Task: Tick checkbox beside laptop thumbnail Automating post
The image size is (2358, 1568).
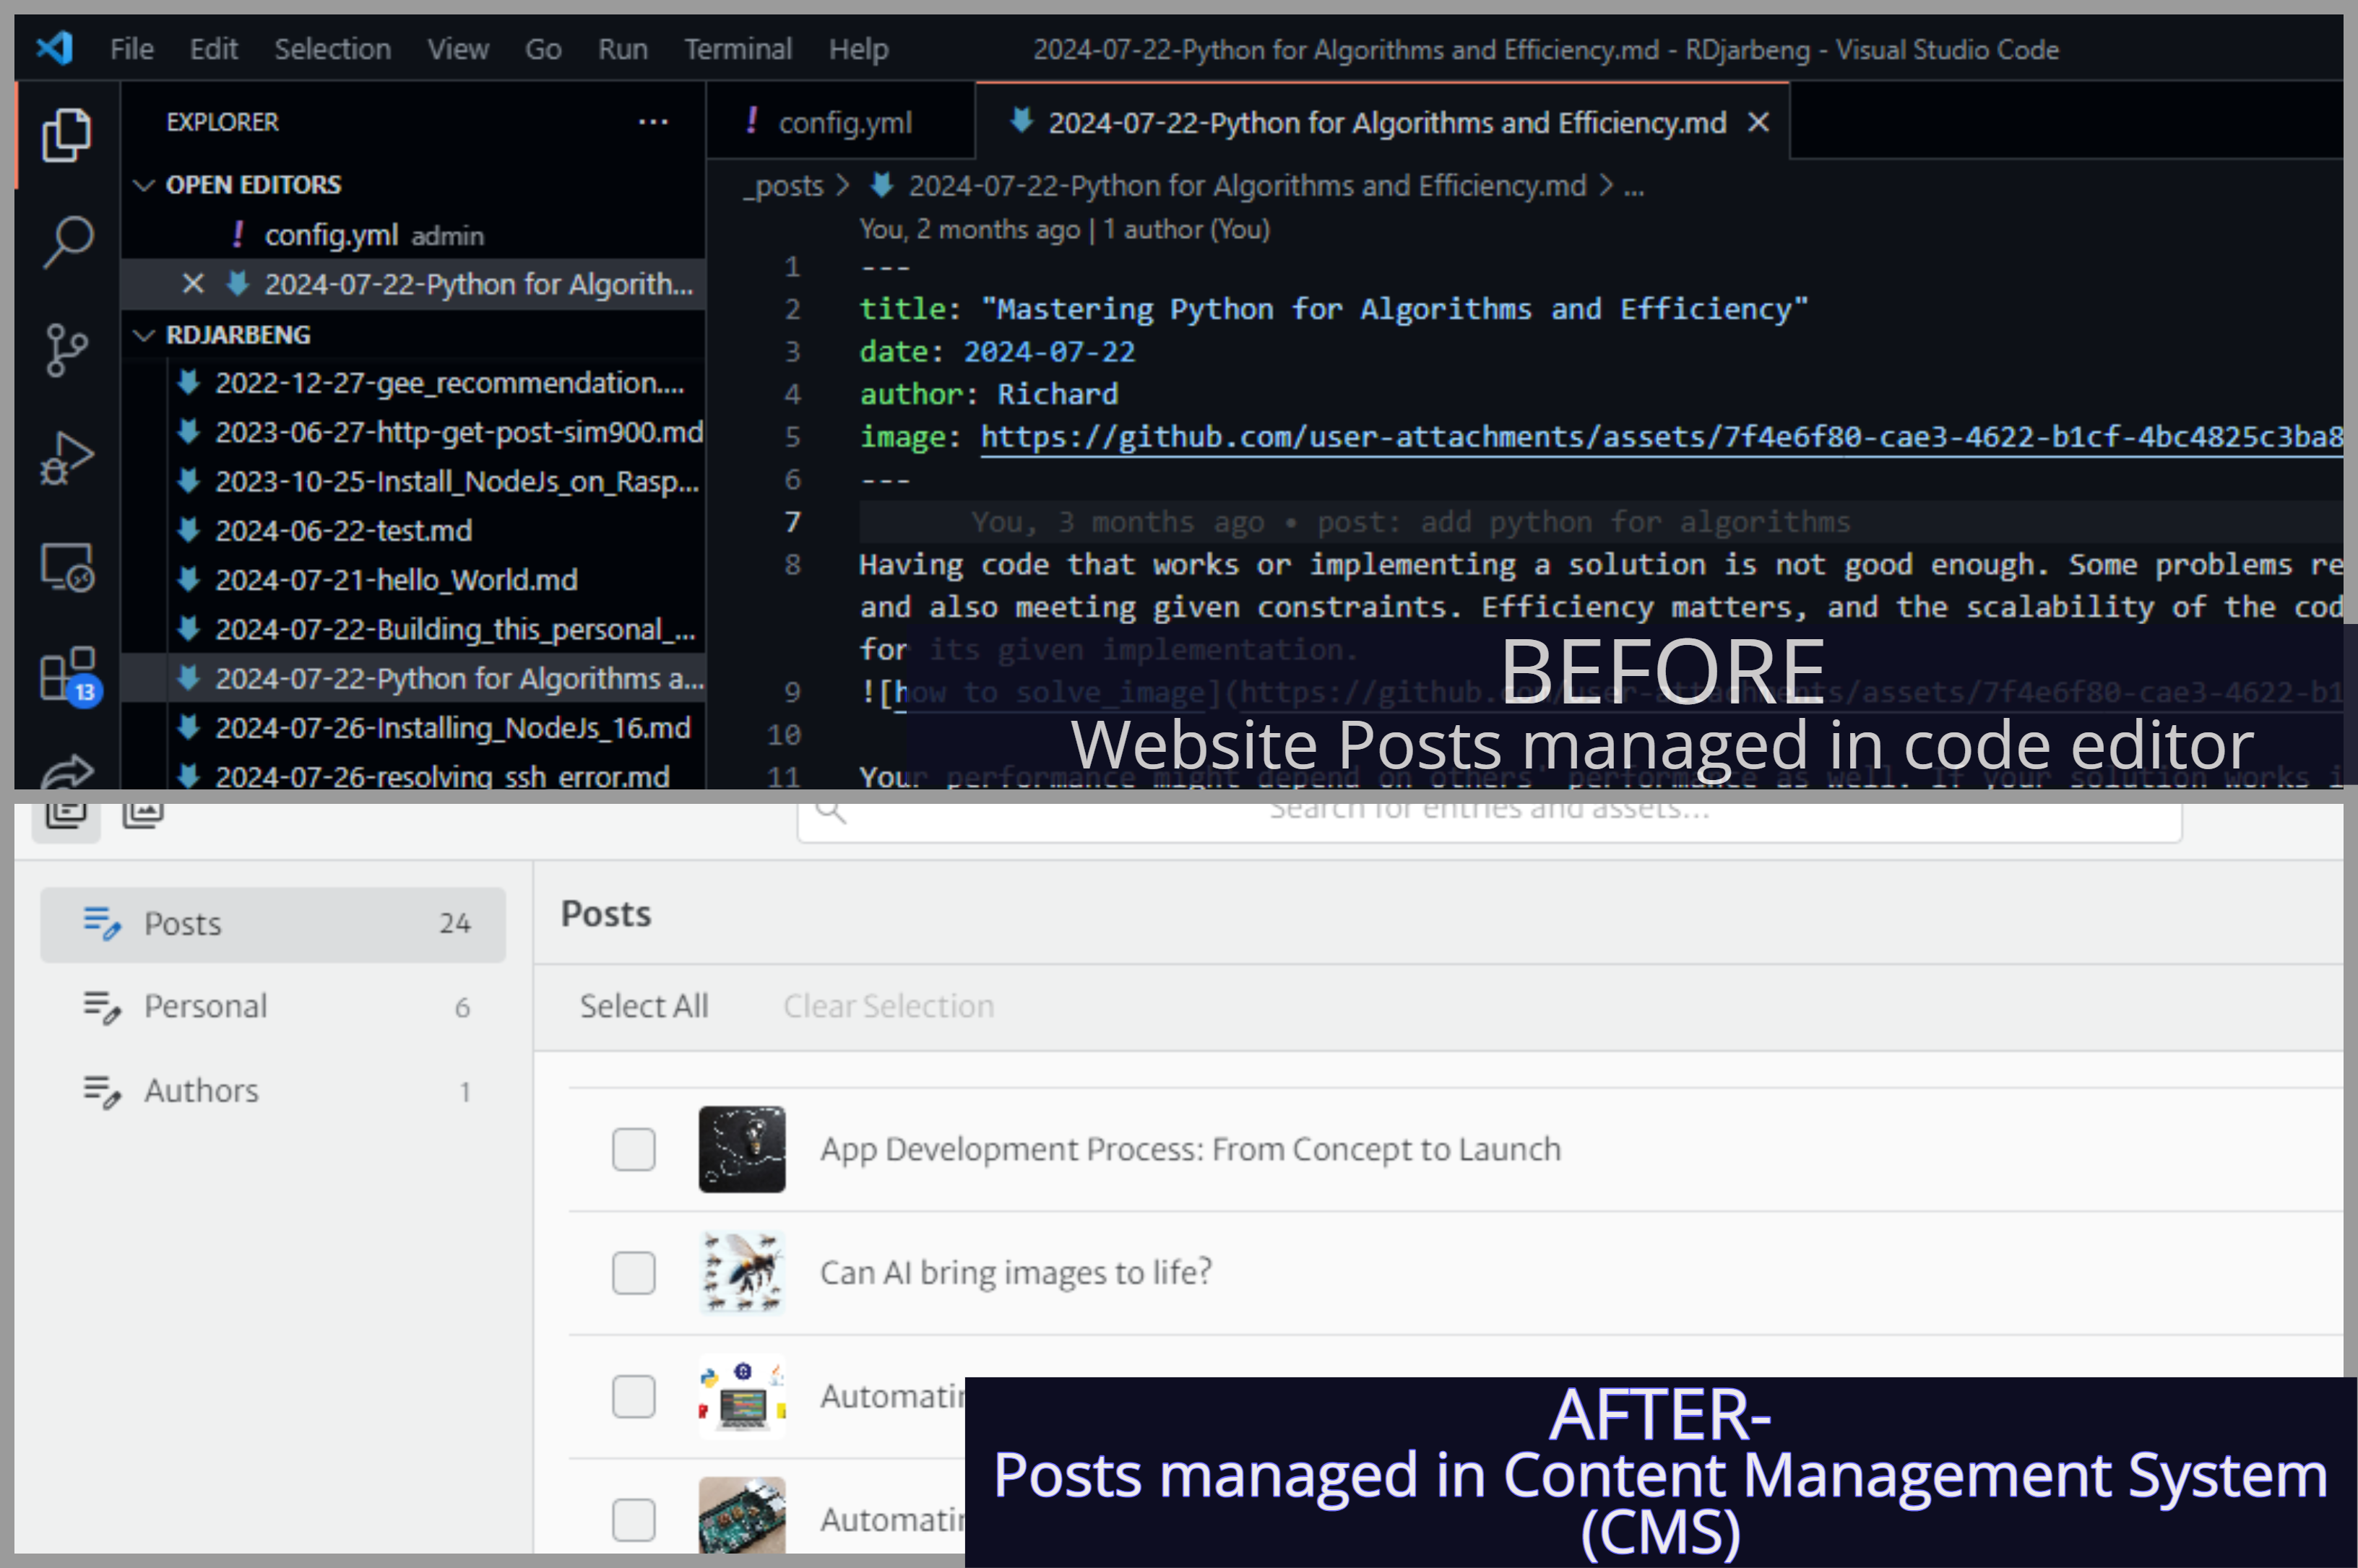Action: 633,1396
